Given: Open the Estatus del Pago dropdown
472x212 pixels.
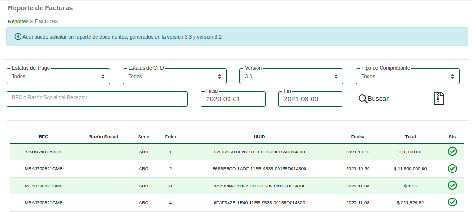Looking at the screenshot, I should pos(58,77).
